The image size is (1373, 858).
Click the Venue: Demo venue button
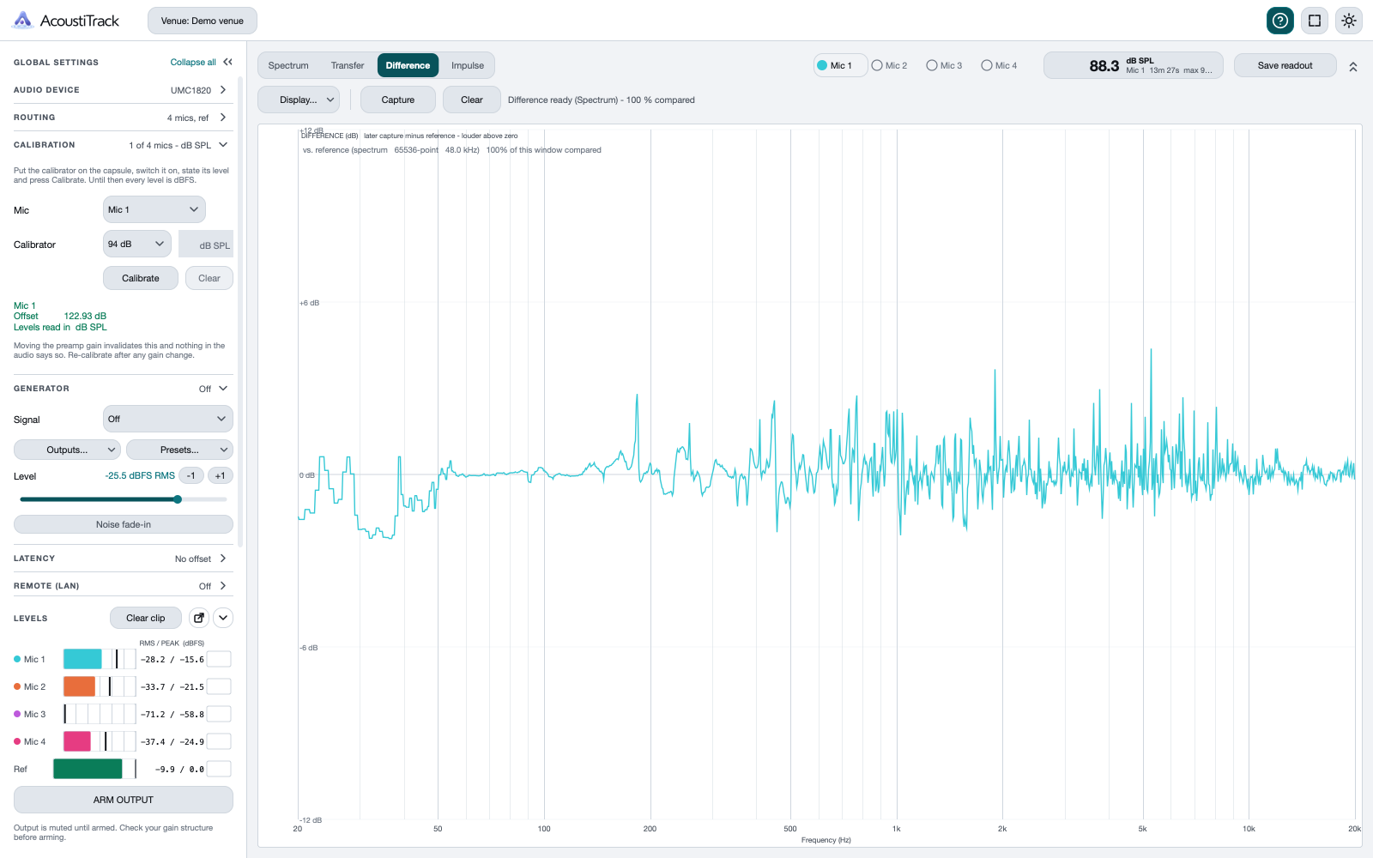click(x=203, y=21)
